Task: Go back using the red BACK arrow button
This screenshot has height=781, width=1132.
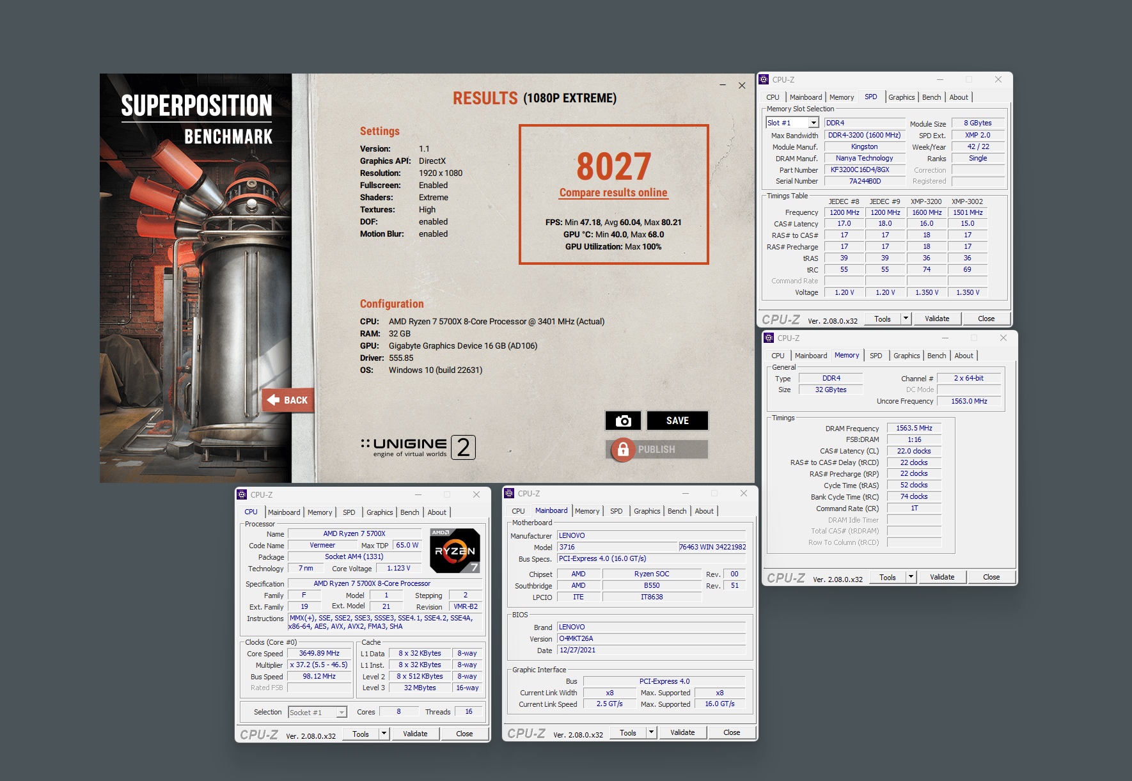Action: point(287,400)
